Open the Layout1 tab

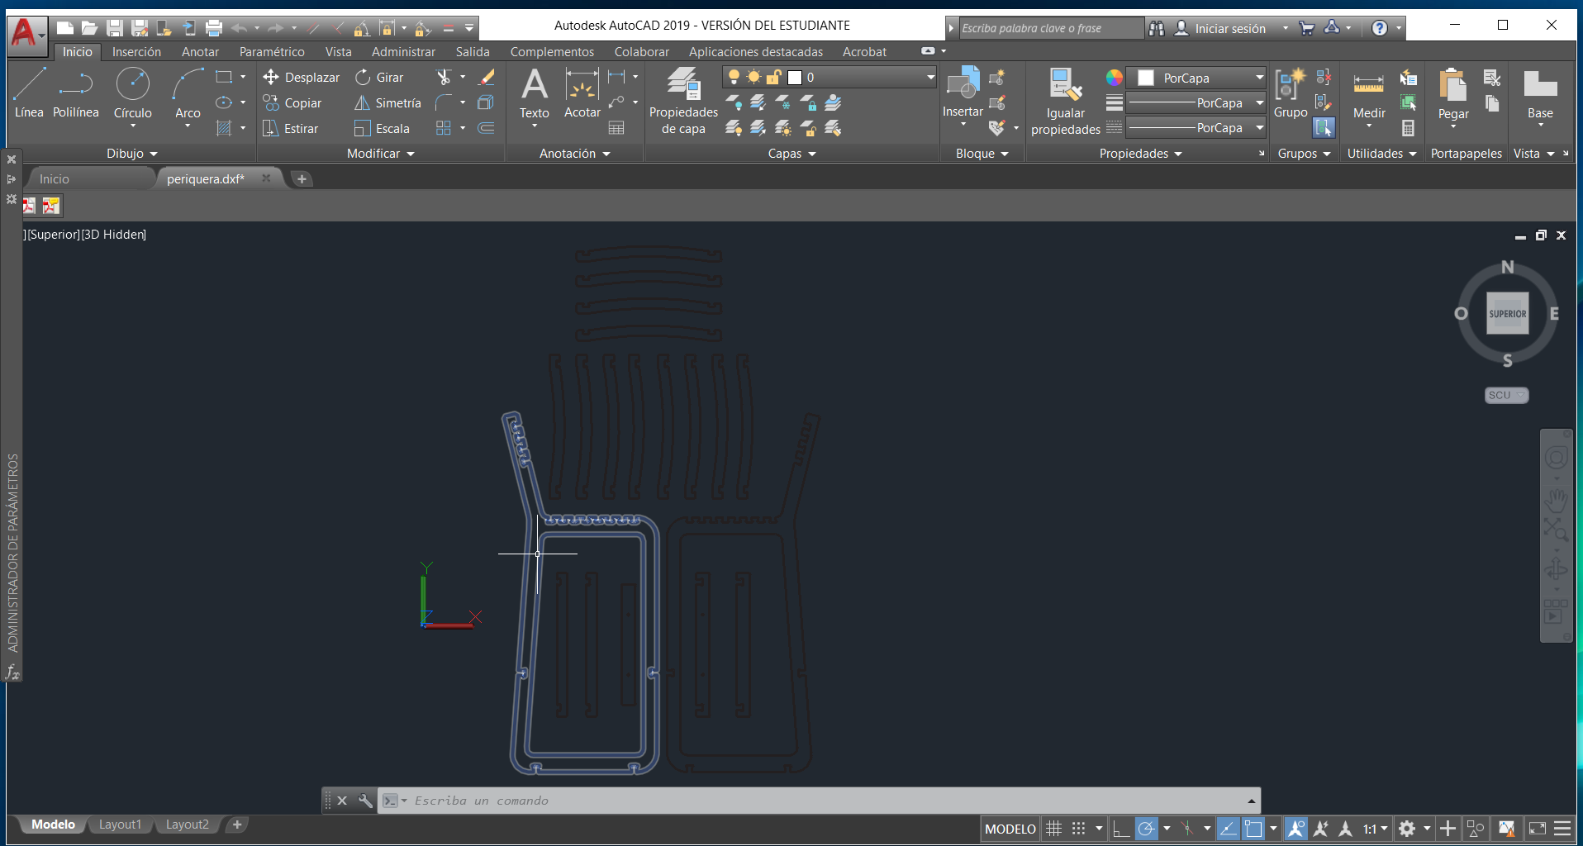point(120,825)
